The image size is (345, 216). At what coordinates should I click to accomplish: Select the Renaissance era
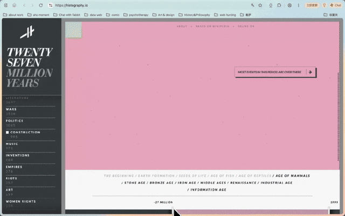[243, 183]
